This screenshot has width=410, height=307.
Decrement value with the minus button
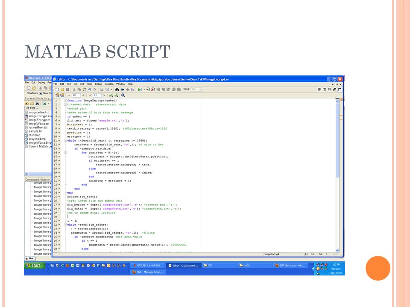pos(69,95)
